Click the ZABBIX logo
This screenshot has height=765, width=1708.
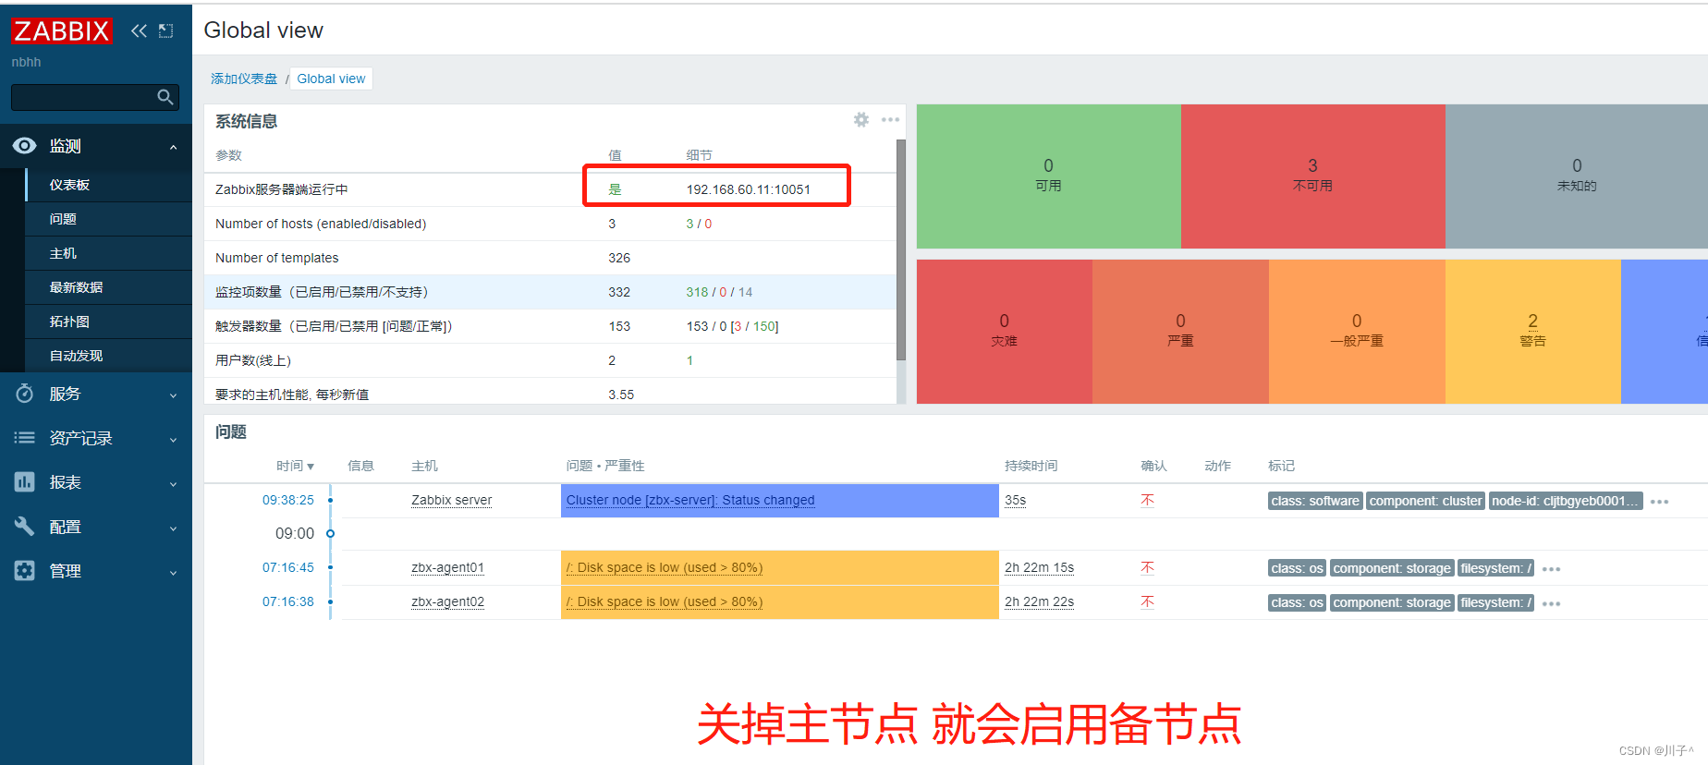61,30
